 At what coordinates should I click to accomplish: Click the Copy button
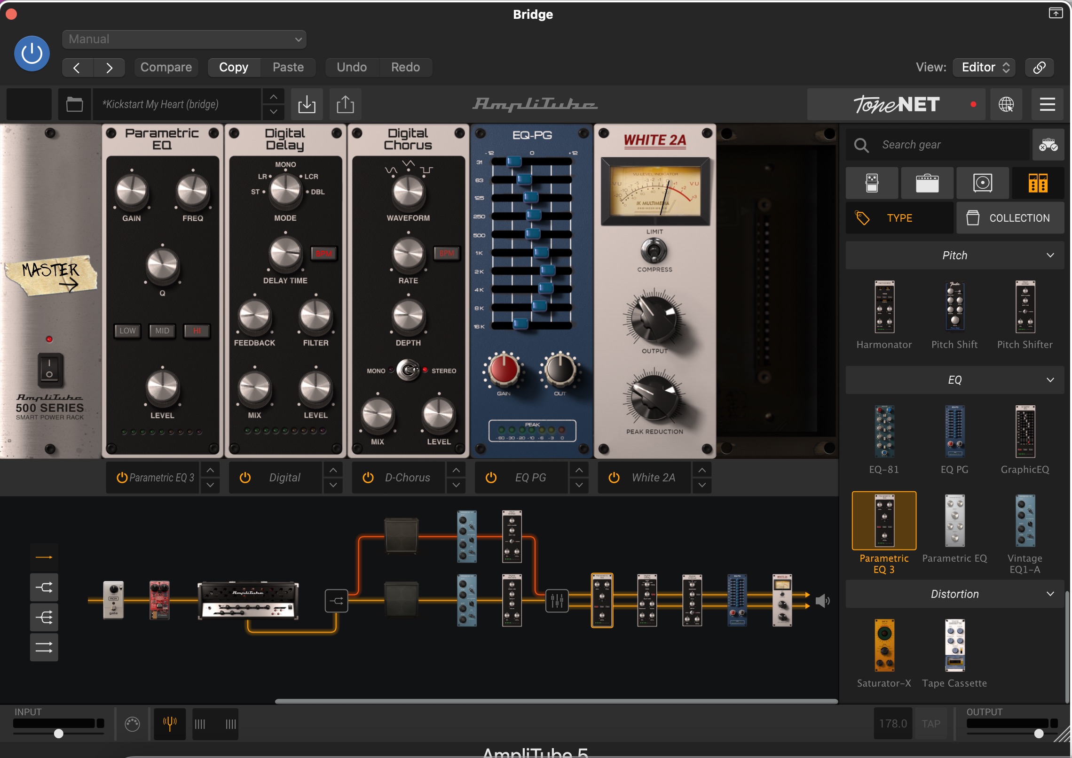[234, 67]
